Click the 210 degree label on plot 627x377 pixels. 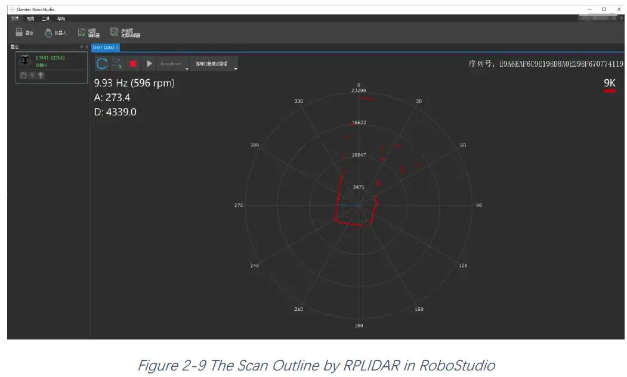pos(299,310)
